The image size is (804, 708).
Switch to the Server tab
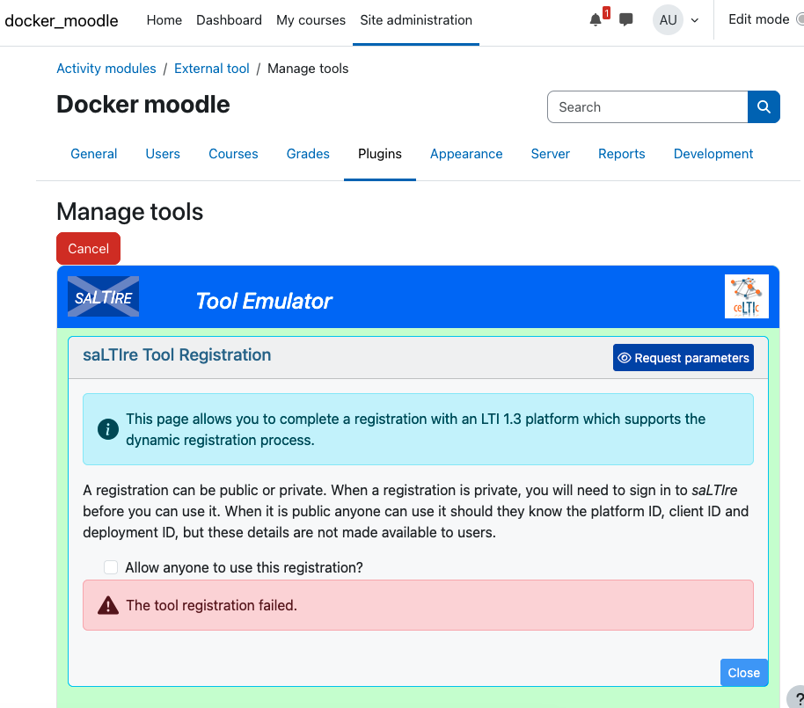pyautogui.click(x=550, y=154)
